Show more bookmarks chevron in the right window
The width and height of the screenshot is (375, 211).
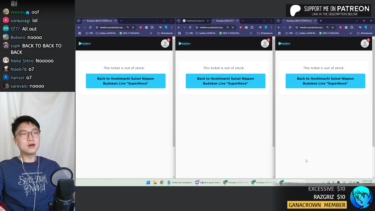(x=351, y=33)
